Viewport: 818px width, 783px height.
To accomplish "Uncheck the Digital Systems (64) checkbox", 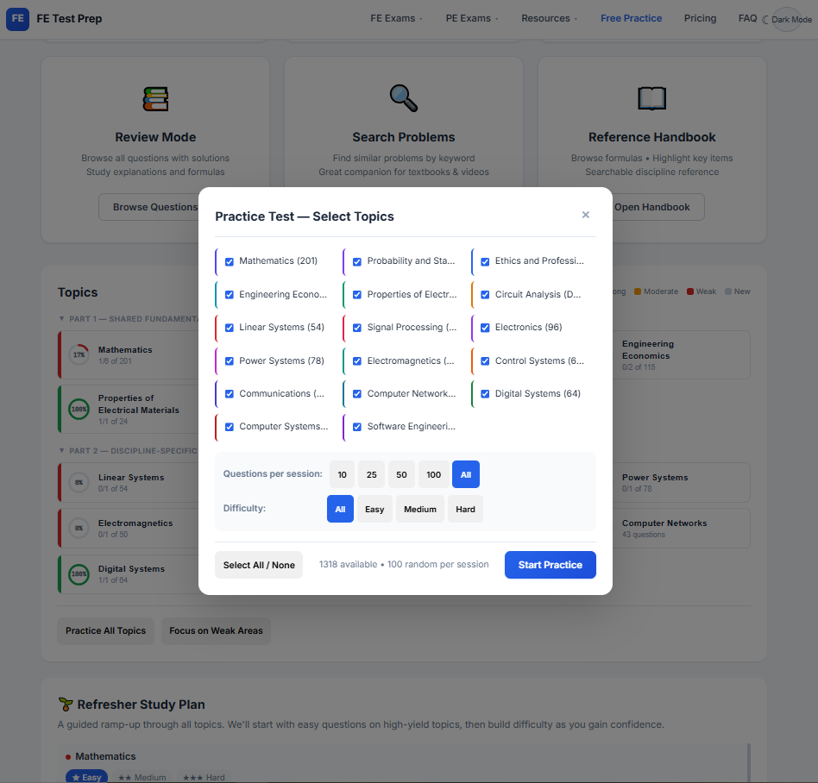I will 485,394.
